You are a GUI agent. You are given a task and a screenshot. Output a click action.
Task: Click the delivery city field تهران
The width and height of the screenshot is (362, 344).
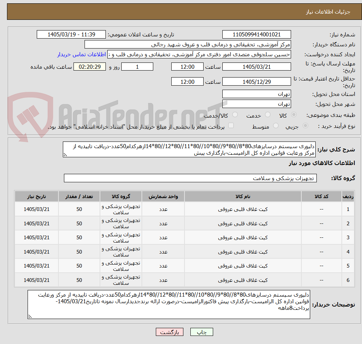coord(257,104)
